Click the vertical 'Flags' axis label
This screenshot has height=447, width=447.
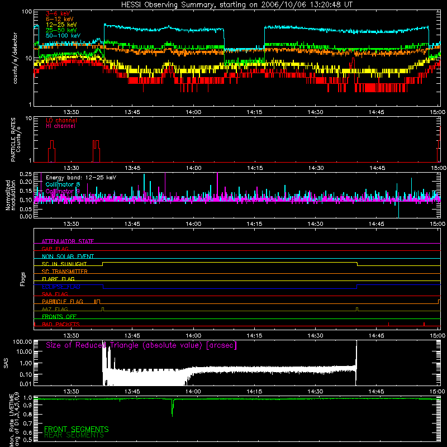pyautogui.click(x=22, y=279)
